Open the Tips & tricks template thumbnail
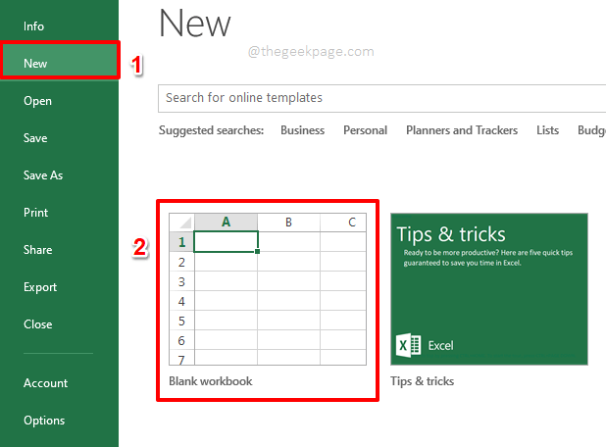The image size is (606, 447). point(488,287)
